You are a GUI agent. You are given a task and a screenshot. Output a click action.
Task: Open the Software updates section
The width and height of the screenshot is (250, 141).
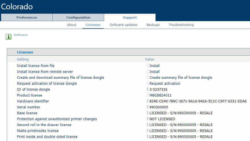pos(123,25)
